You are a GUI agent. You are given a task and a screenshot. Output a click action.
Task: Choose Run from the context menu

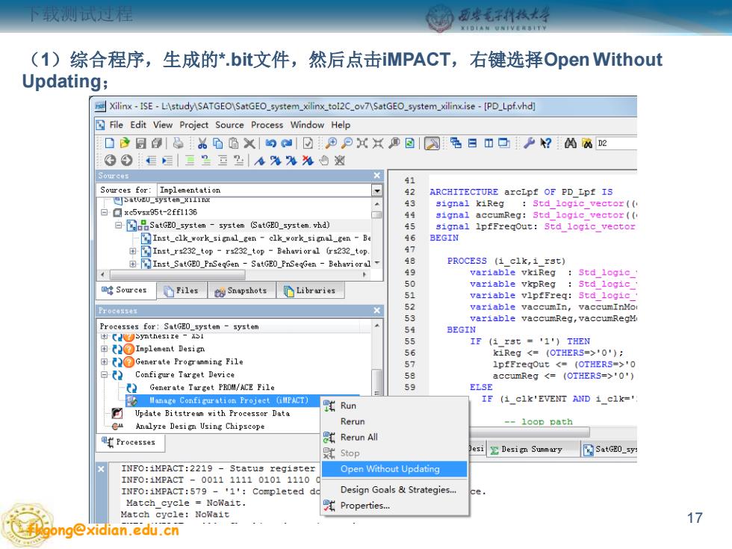tap(394, 406)
